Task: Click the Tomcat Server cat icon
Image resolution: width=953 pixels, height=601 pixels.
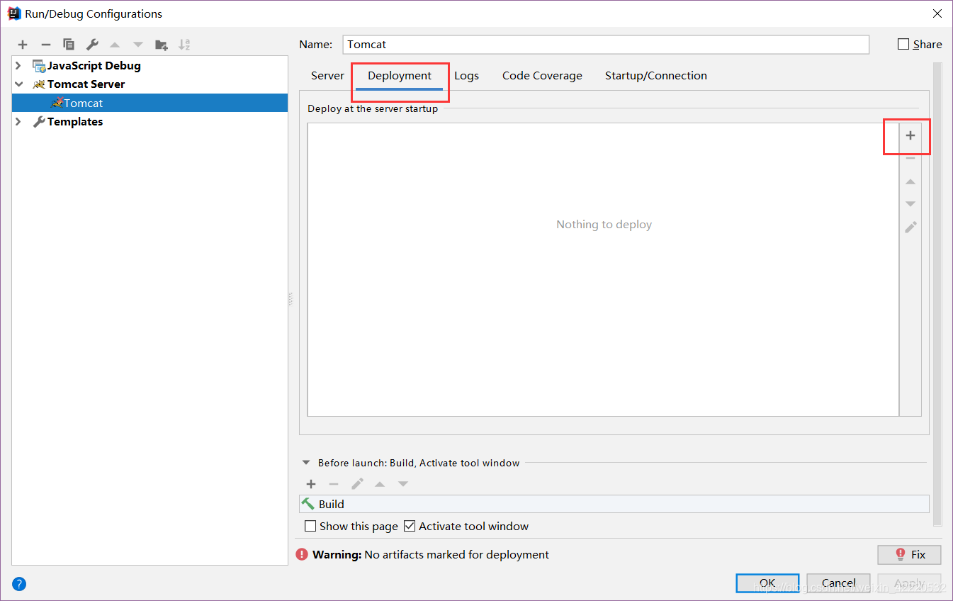Action: coord(39,84)
